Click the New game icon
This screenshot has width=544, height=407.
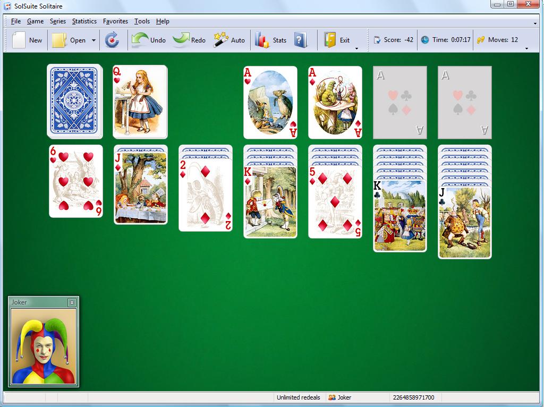coord(19,40)
